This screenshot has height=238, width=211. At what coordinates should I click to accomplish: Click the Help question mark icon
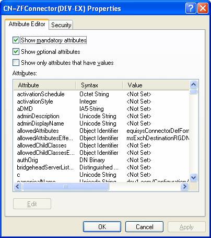coord(191,8)
